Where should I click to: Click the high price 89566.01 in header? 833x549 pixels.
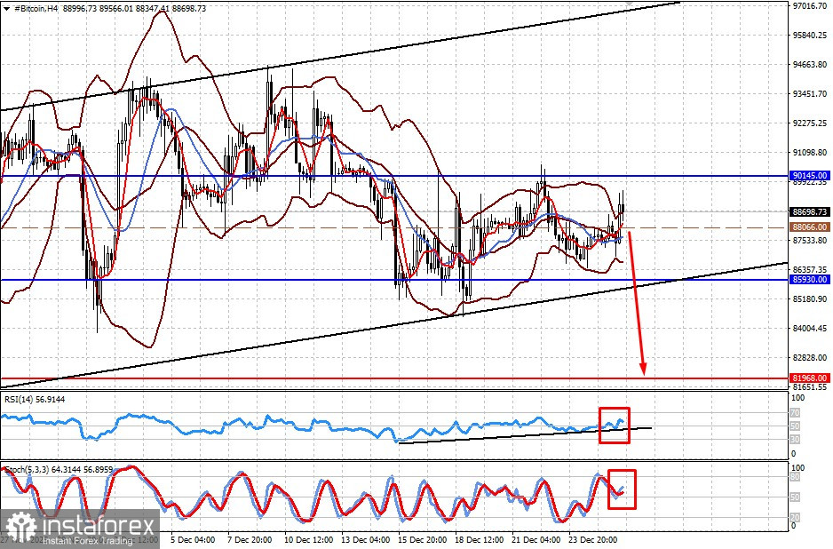click(117, 9)
